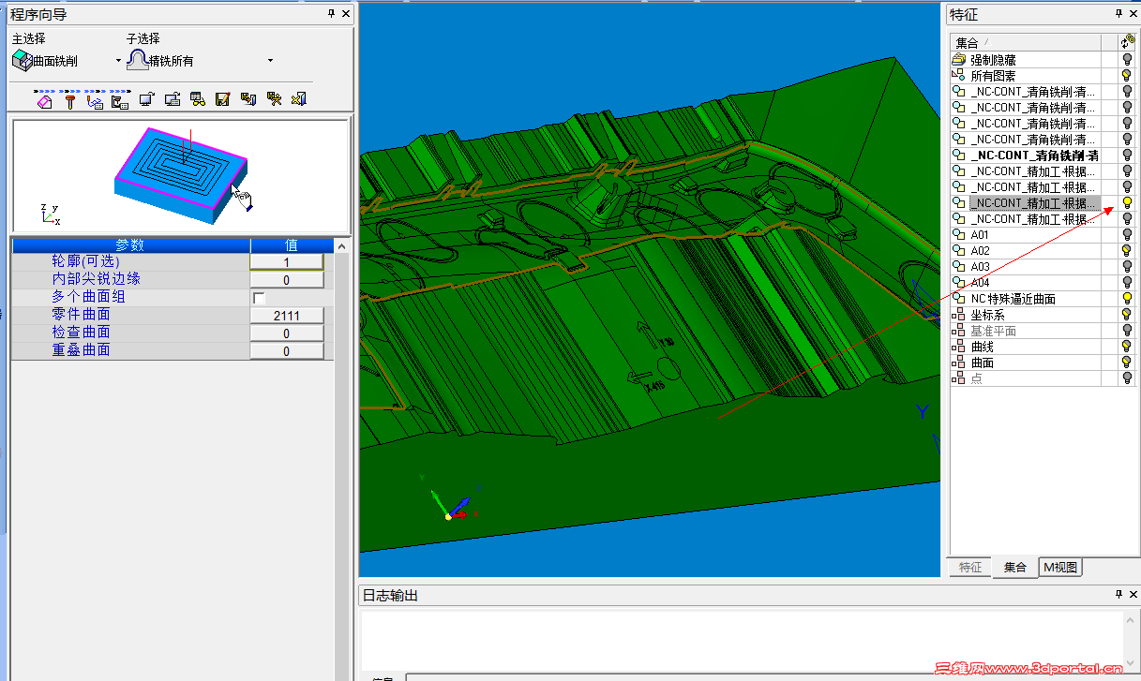The width and height of the screenshot is (1141, 681).
Task: Open the 子选择 dropdown arrow
Action: 270,61
